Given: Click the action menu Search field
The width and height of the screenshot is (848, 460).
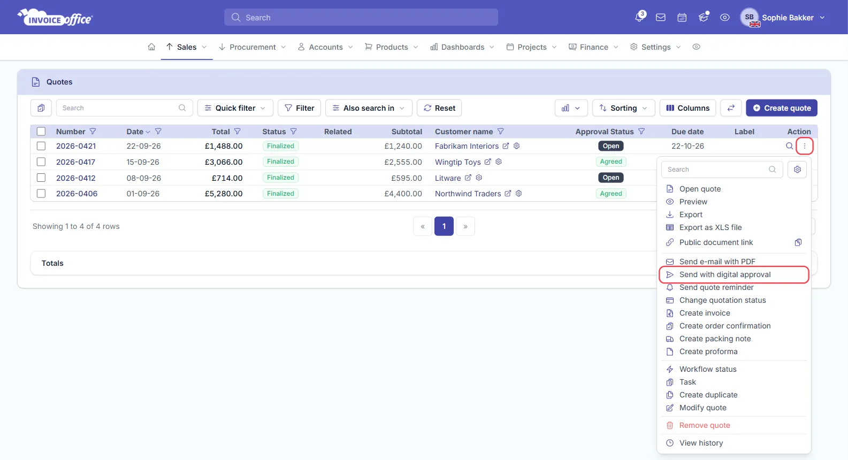Looking at the screenshot, I should coord(722,170).
